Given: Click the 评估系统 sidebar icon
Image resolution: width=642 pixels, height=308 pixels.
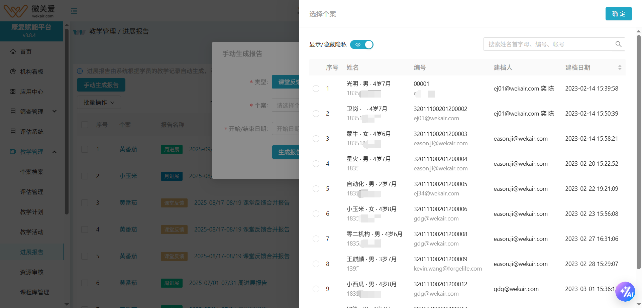Looking at the screenshot, I should point(13,132).
